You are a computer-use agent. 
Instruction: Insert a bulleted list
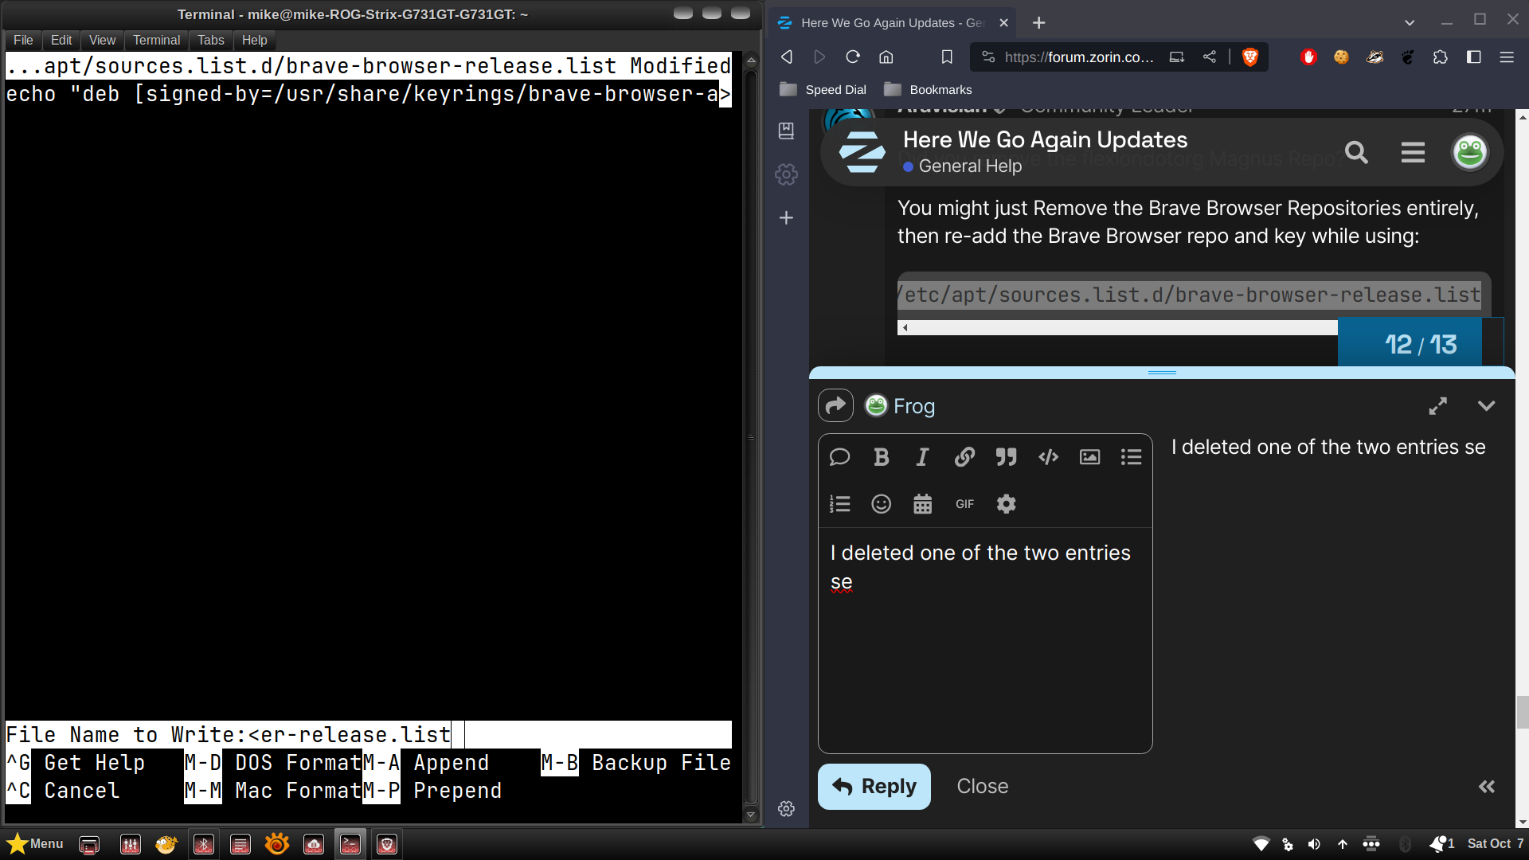tap(1131, 457)
